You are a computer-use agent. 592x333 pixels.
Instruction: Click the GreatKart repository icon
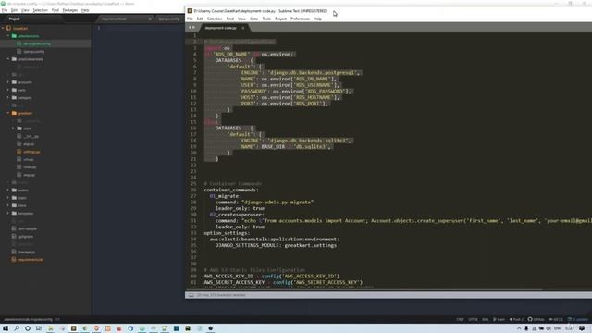pyautogui.click(x=8, y=28)
